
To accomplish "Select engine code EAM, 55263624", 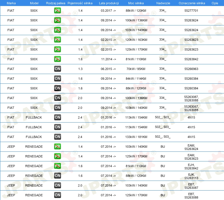I will [x=191, y=147].
